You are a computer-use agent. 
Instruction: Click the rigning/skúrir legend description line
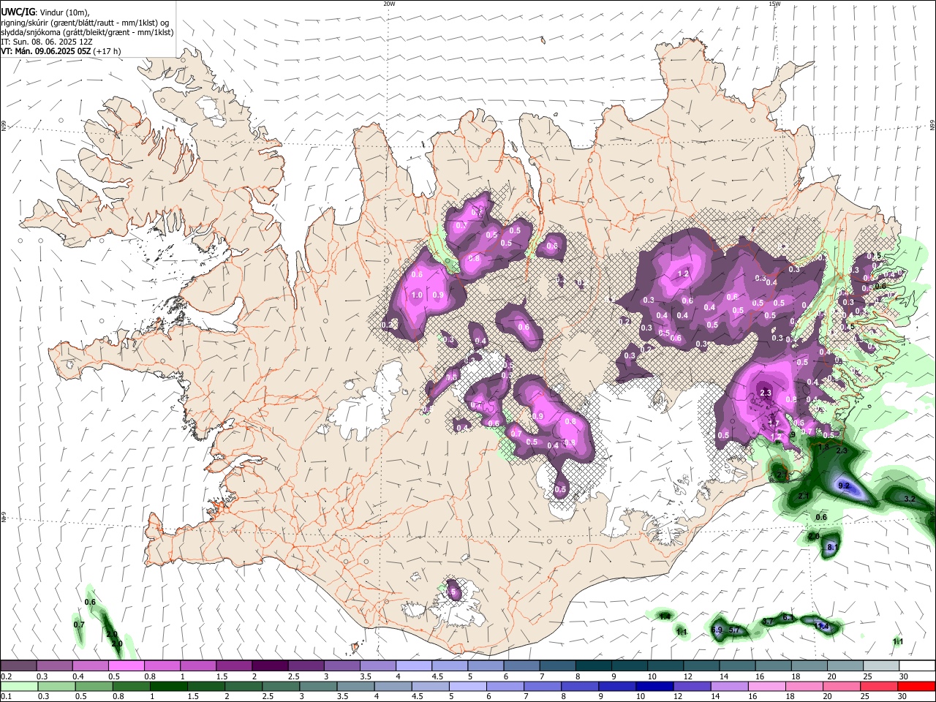[85, 23]
